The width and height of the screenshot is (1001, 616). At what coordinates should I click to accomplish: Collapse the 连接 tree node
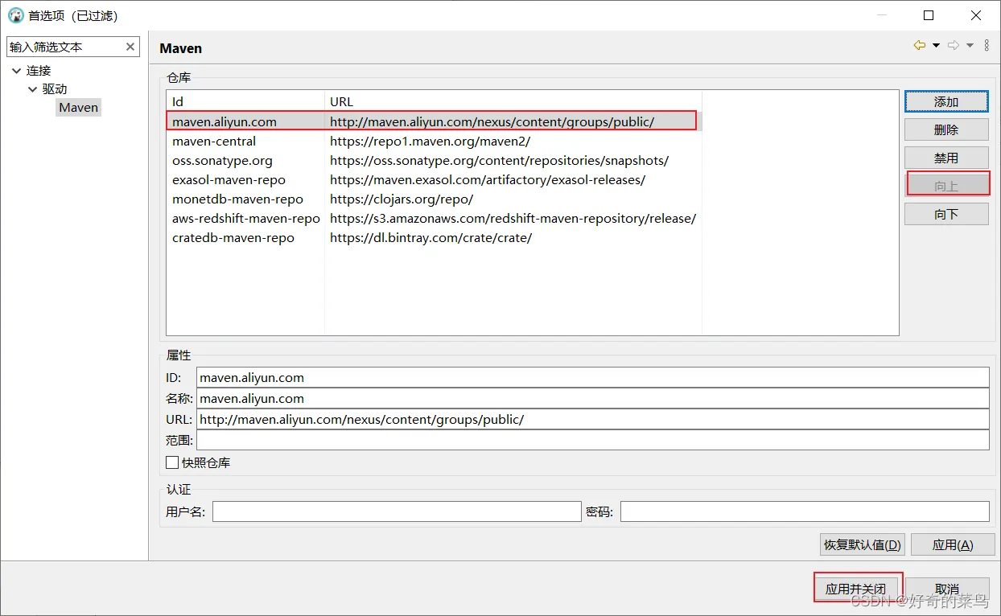16,71
